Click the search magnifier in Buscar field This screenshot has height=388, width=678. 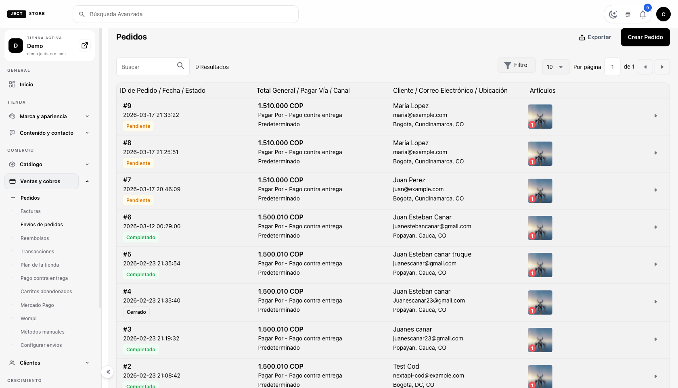click(181, 66)
